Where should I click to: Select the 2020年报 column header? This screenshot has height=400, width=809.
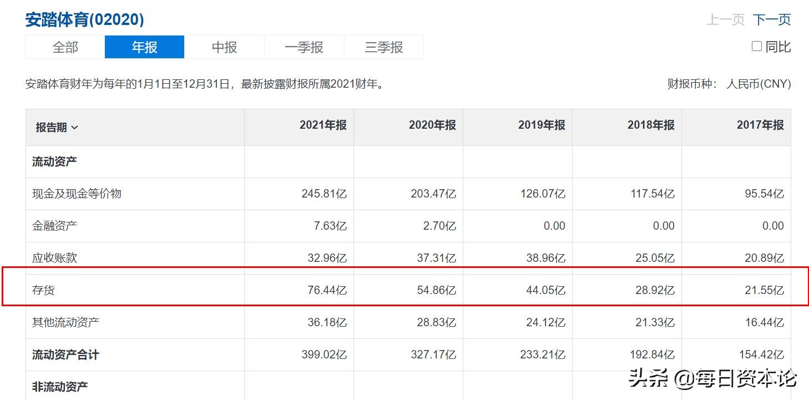(432, 125)
